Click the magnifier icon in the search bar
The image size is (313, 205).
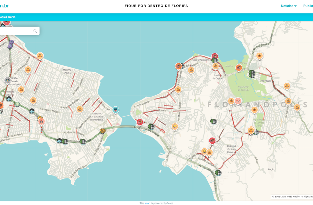pyautogui.click(x=35, y=31)
